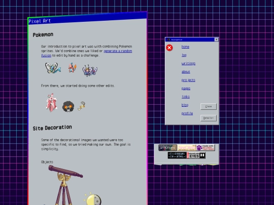Screen dimensions: 274x205
Task: Click the Pokemon heading
Action: click(43, 35)
